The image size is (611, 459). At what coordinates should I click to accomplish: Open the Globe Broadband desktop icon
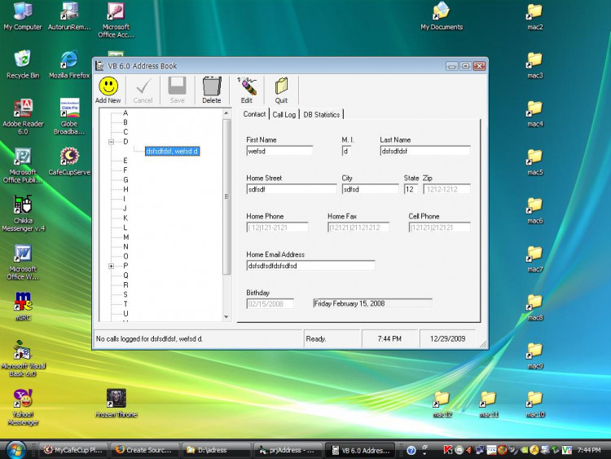(69, 117)
